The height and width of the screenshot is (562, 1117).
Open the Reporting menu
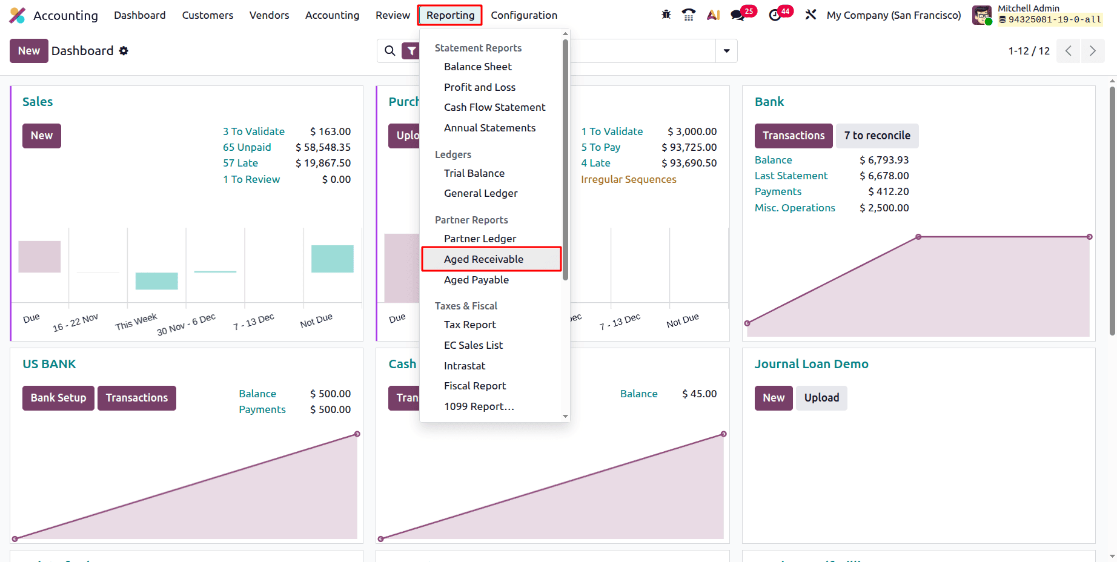450,15
